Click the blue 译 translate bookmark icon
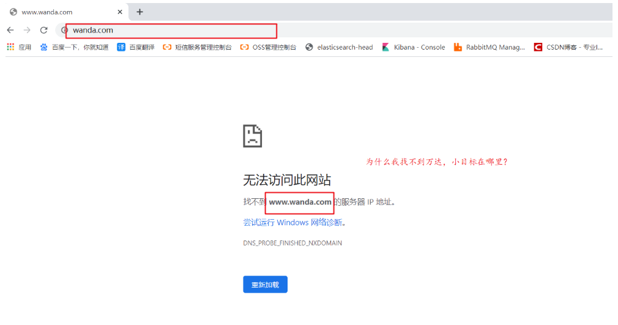 [x=121, y=47]
